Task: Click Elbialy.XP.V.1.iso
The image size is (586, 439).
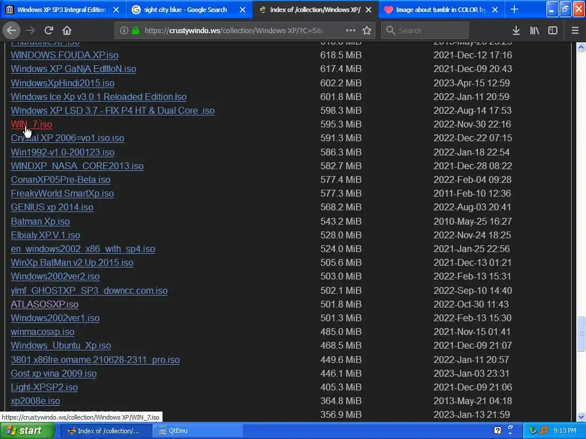Action: 45,235
